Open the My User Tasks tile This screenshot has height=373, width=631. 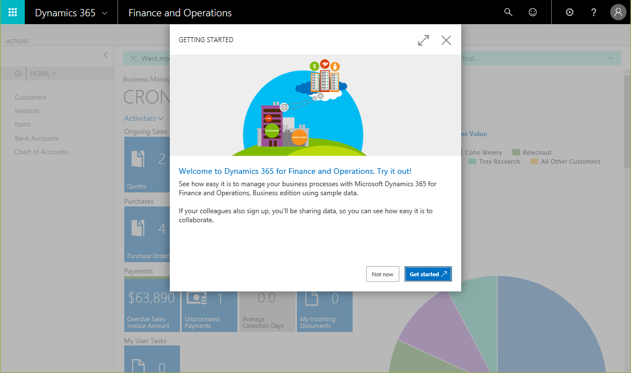click(152, 359)
